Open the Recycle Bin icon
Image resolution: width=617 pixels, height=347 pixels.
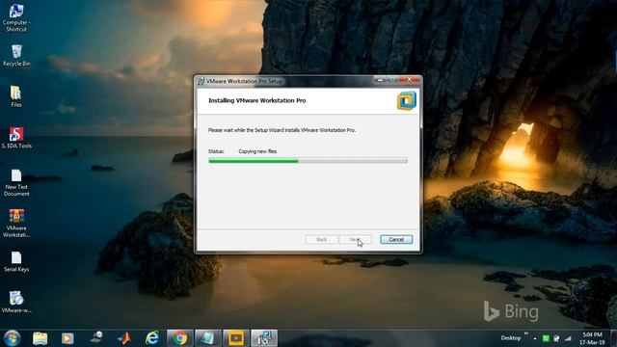[x=16, y=55]
